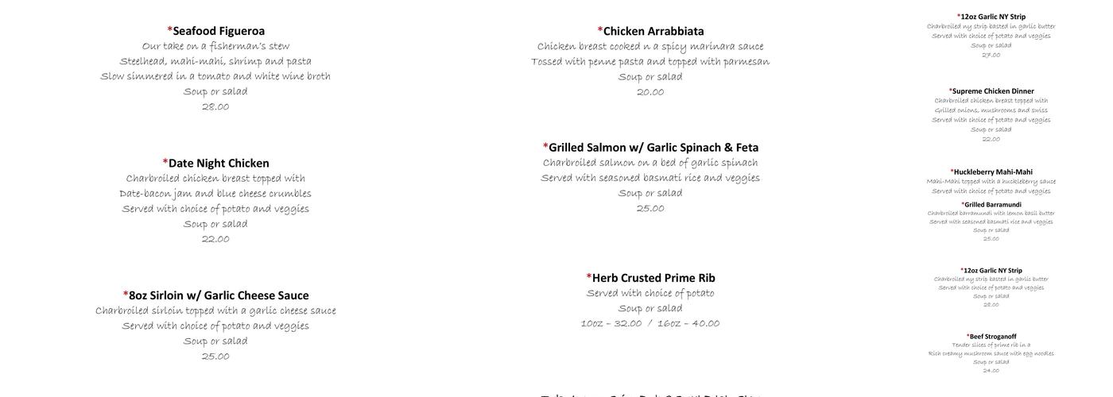Click Grilled Salmon w/ Garlic Spinach & Feta title

pyautogui.click(x=650, y=147)
